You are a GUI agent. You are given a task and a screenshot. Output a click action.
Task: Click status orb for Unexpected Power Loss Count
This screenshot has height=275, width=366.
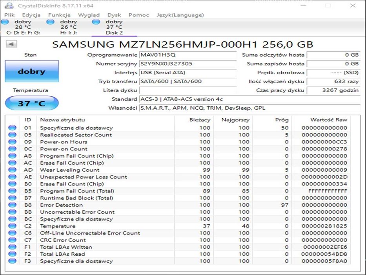(13, 177)
